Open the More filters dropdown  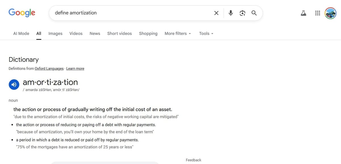178,33
